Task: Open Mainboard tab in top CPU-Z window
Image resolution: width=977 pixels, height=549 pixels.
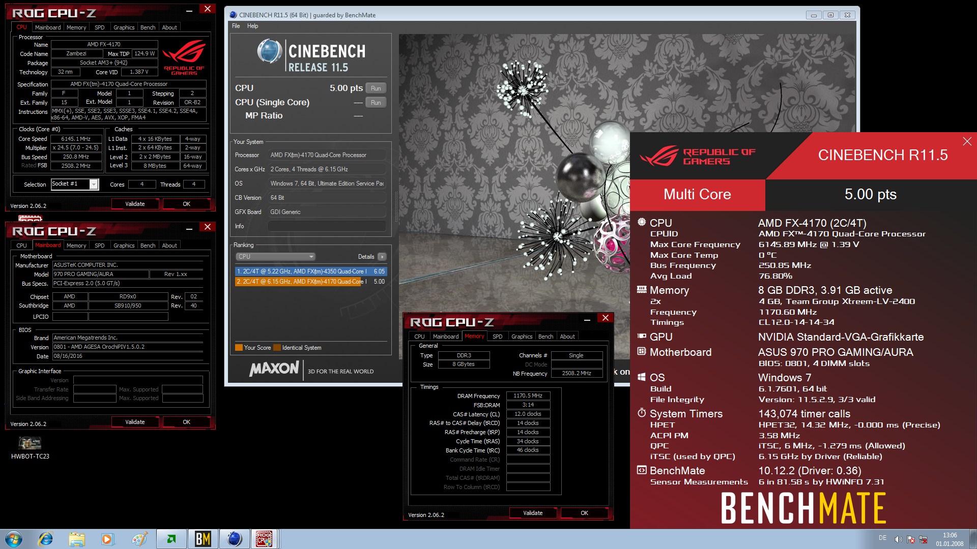Action: (48, 27)
